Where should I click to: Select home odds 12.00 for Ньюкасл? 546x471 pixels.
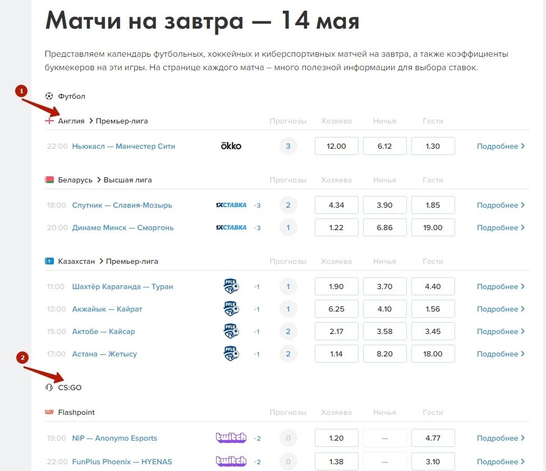(336, 146)
